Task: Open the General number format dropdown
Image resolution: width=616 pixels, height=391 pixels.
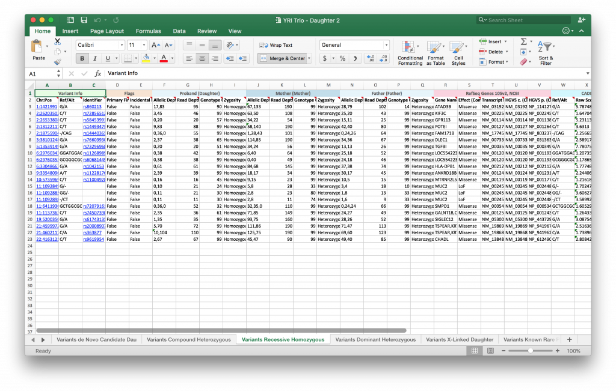Action: click(x=387, y=45)
